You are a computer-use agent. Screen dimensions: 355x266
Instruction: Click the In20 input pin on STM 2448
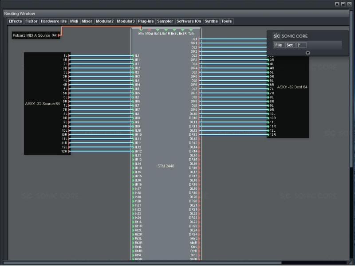pos(134,201)
